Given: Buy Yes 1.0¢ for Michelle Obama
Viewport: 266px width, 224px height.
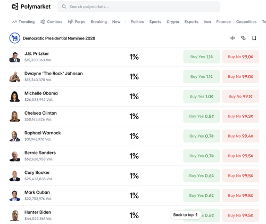Looking at the screenshot, I should 202,97.
